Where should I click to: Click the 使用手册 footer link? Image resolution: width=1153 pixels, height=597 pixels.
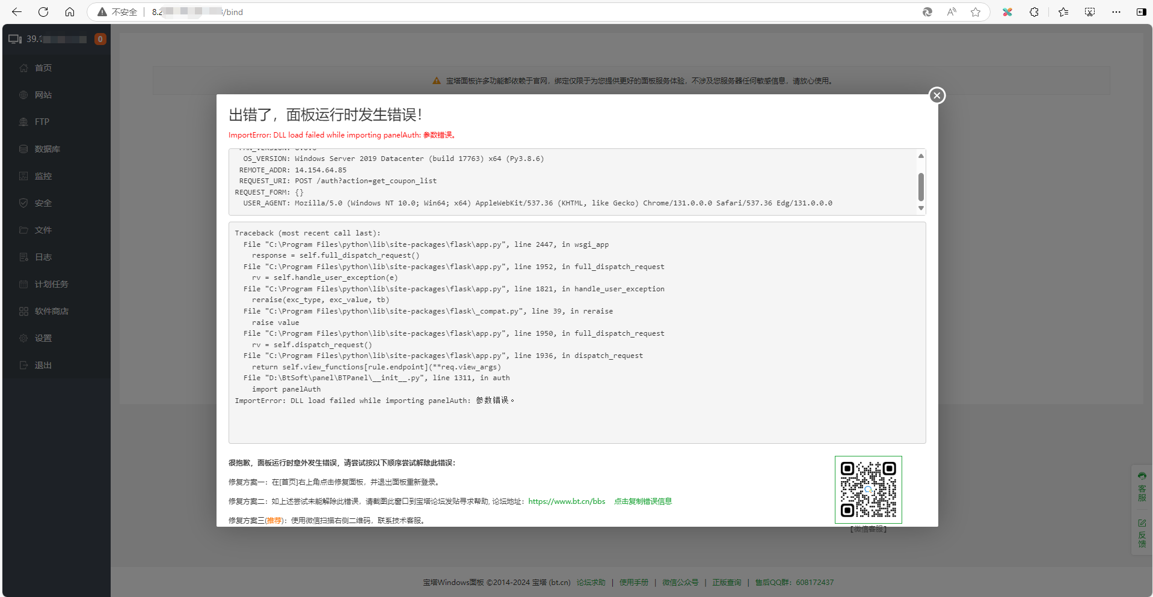(x=634, y=583)
